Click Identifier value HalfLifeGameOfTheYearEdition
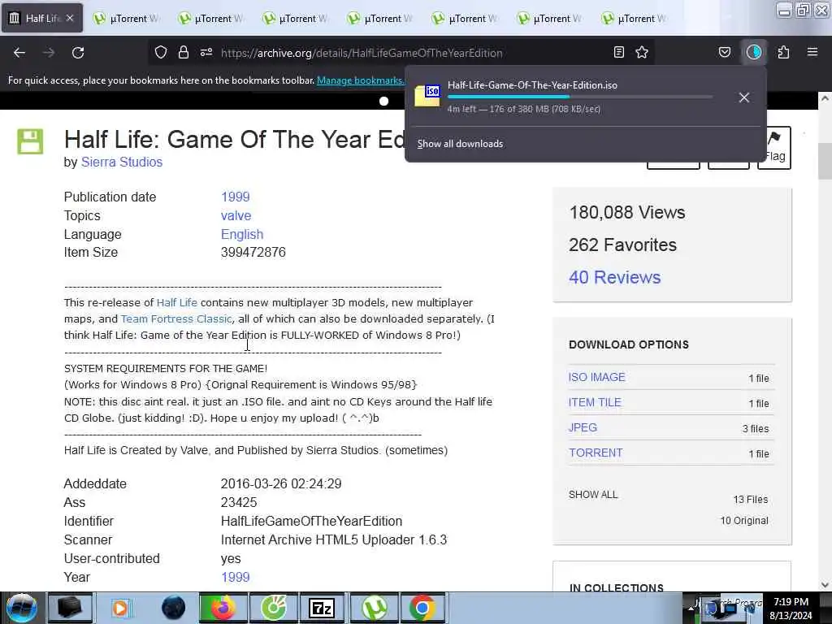Viewport: 832px width, 624px height. click(x=311, y=521)
